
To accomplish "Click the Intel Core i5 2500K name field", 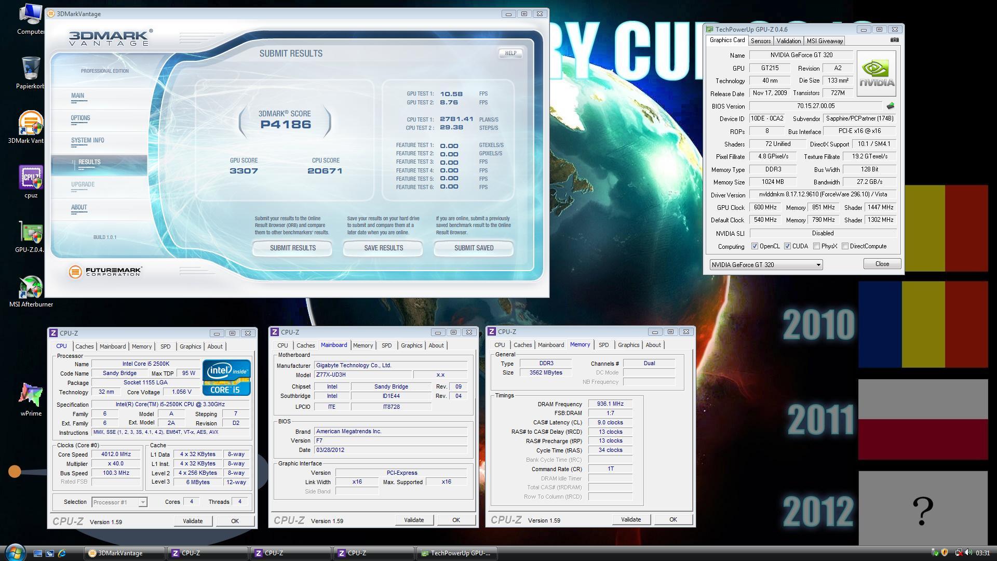I will pos(145,364).
